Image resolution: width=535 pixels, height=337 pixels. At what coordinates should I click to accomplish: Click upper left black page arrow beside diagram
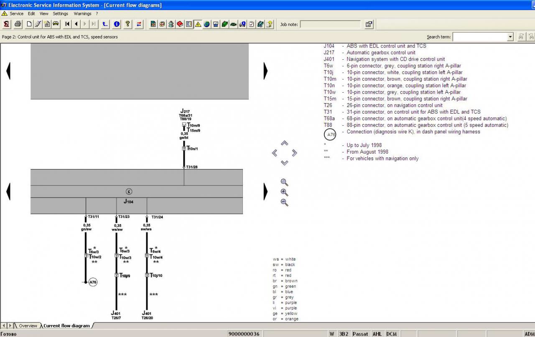click(8, 71)
